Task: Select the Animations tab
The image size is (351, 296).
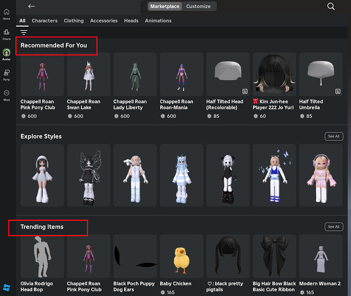Action: 158,21
